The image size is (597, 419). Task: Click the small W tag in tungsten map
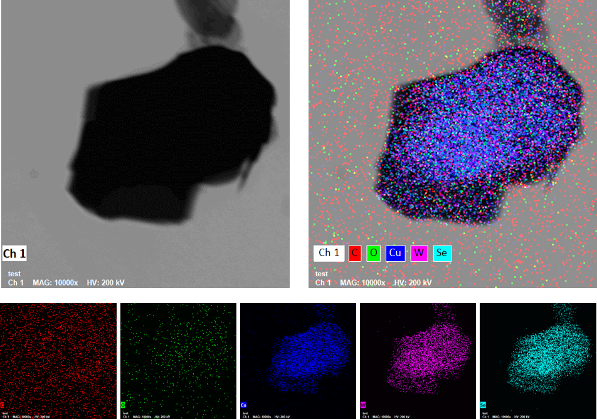tap(363, 405)
